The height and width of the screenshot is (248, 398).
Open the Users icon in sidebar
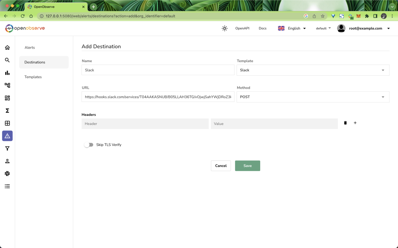[7, 161]
